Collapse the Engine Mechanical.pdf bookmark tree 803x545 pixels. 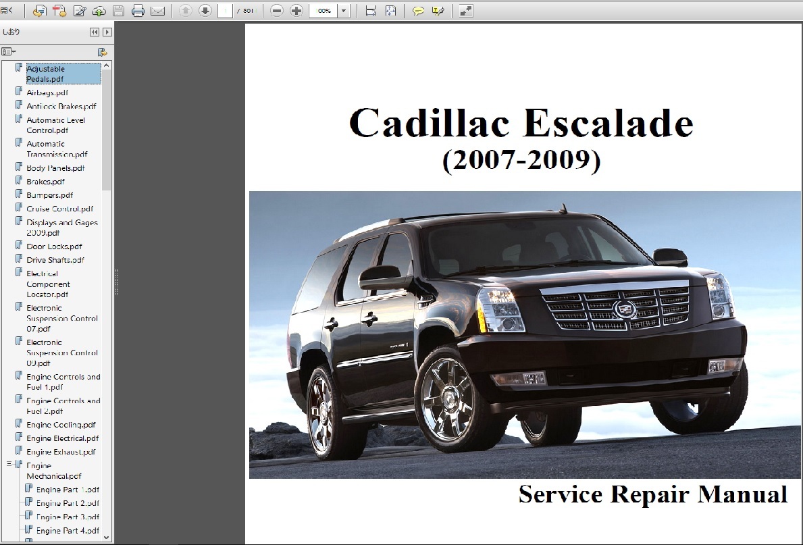point(9,464)
